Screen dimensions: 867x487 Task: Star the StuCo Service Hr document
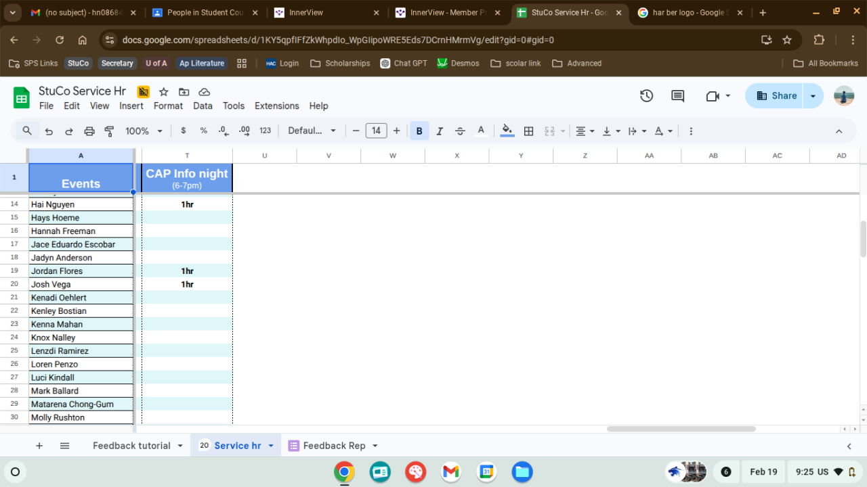163,92
